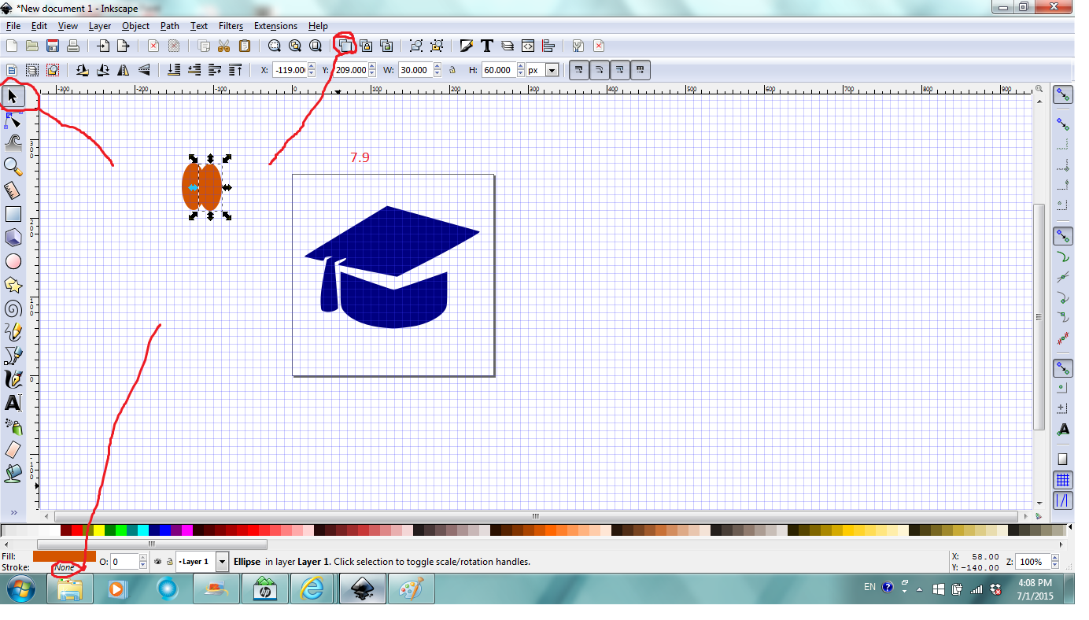Viewport: 1089px width, 620px height.
Task: Open the Layer menu
Action: coord(100,26)
